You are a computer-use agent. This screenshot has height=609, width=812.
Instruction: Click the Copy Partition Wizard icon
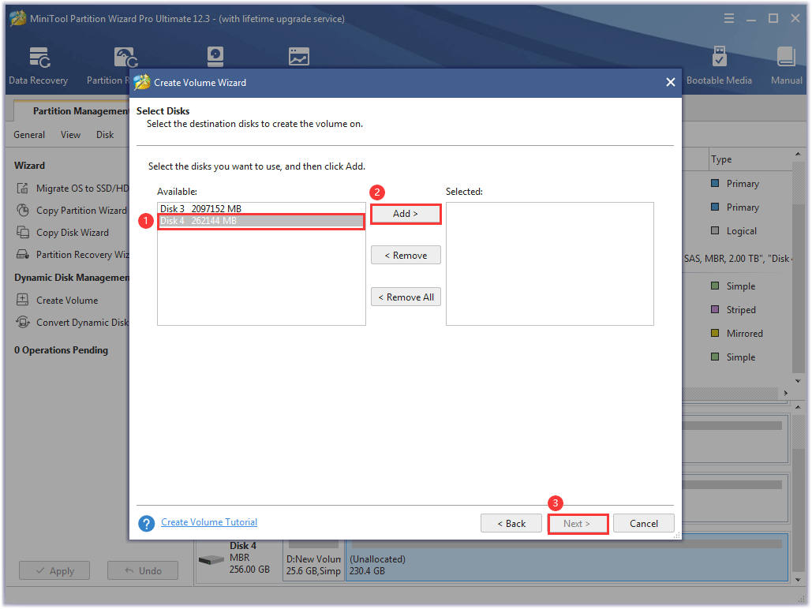click(22, 211)
